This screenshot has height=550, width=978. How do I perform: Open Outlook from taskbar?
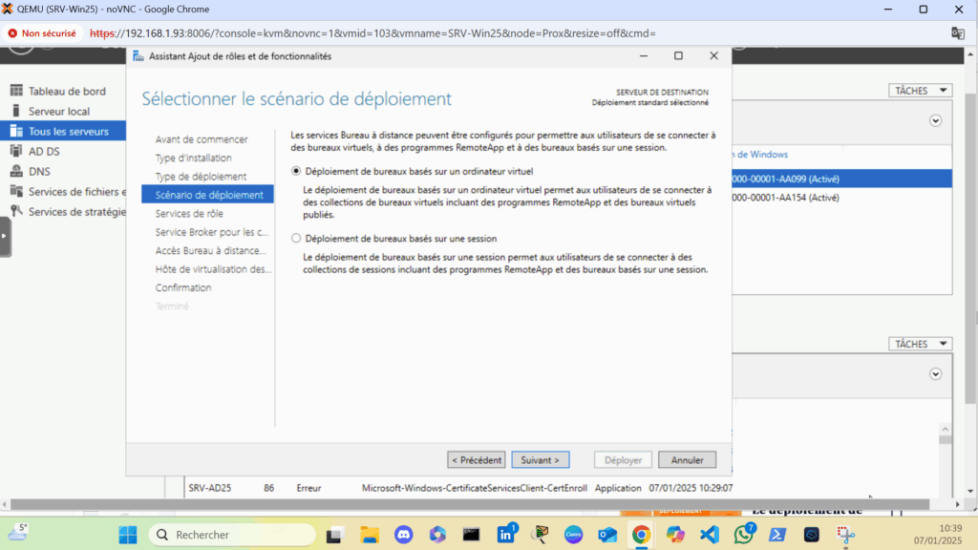(x=606, y=535)
